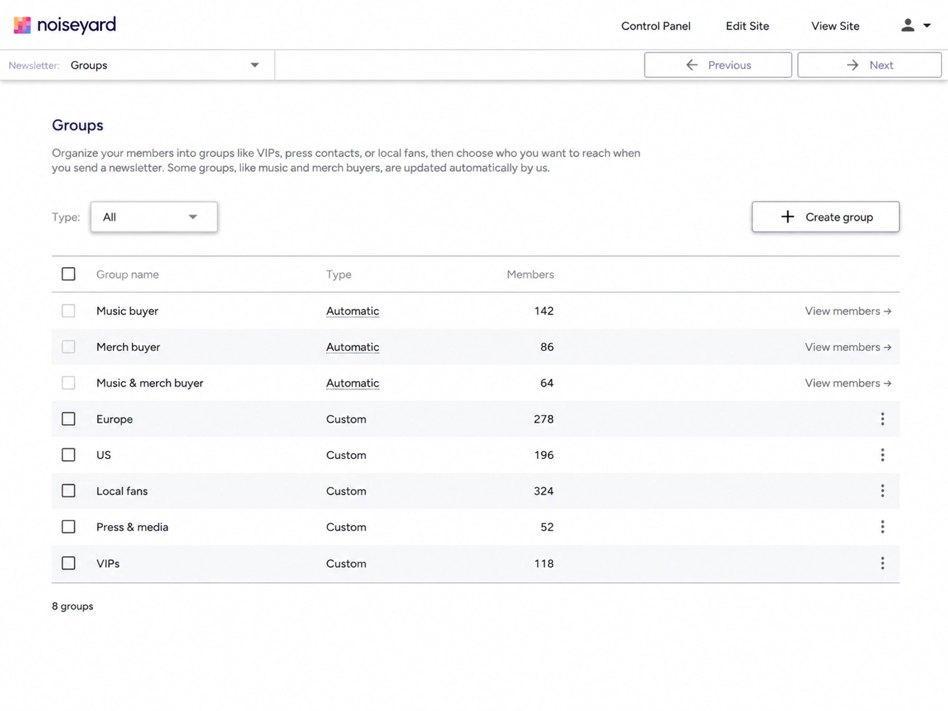This screenshot has width=948, height=711.
Task: Select the Europe group name
Action: point(115,419)
